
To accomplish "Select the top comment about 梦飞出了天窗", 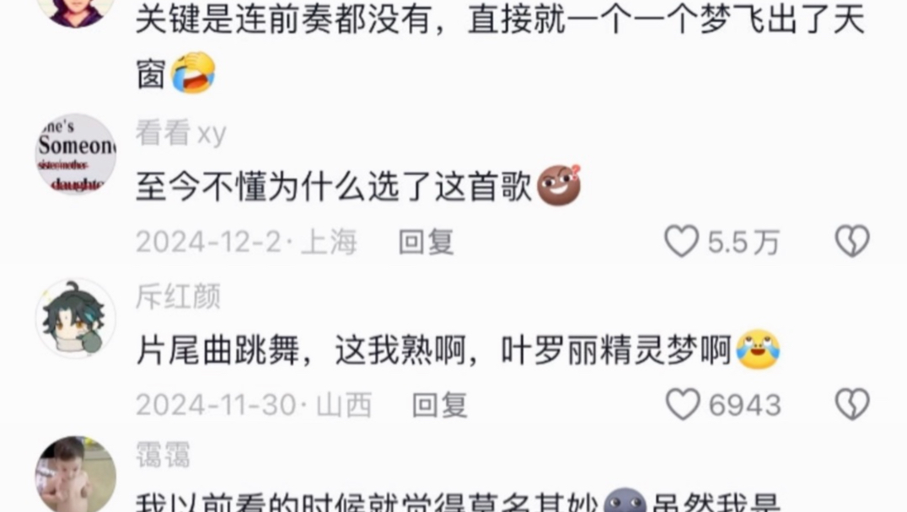I will (x=501, y=46).
